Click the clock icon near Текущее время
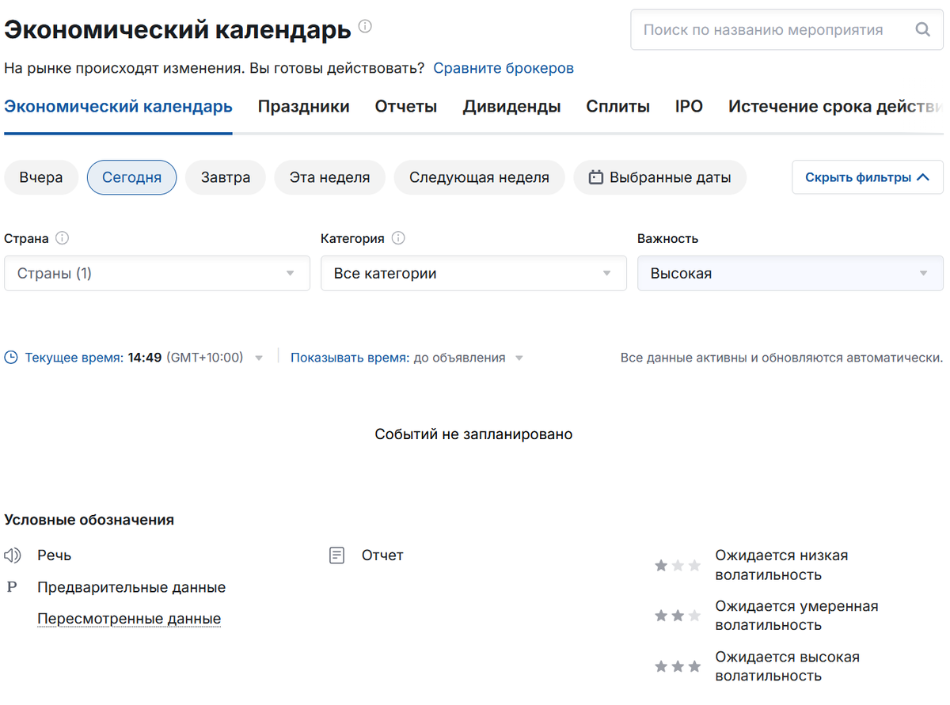 [x=9, y=357]
